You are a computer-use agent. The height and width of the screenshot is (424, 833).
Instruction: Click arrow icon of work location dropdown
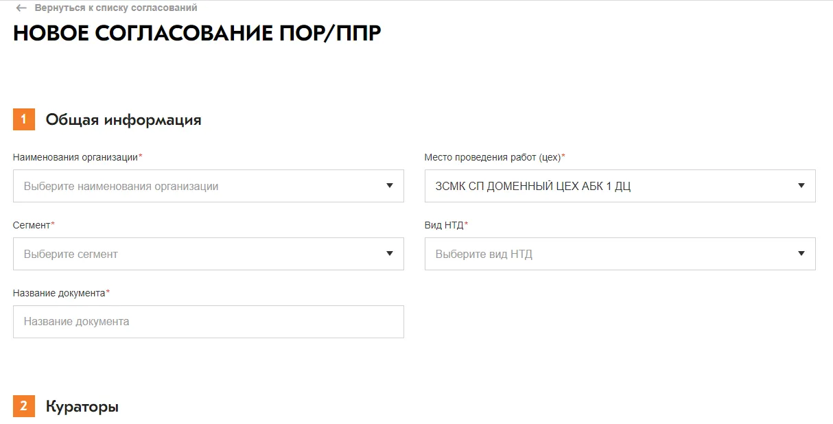point(801,186)
